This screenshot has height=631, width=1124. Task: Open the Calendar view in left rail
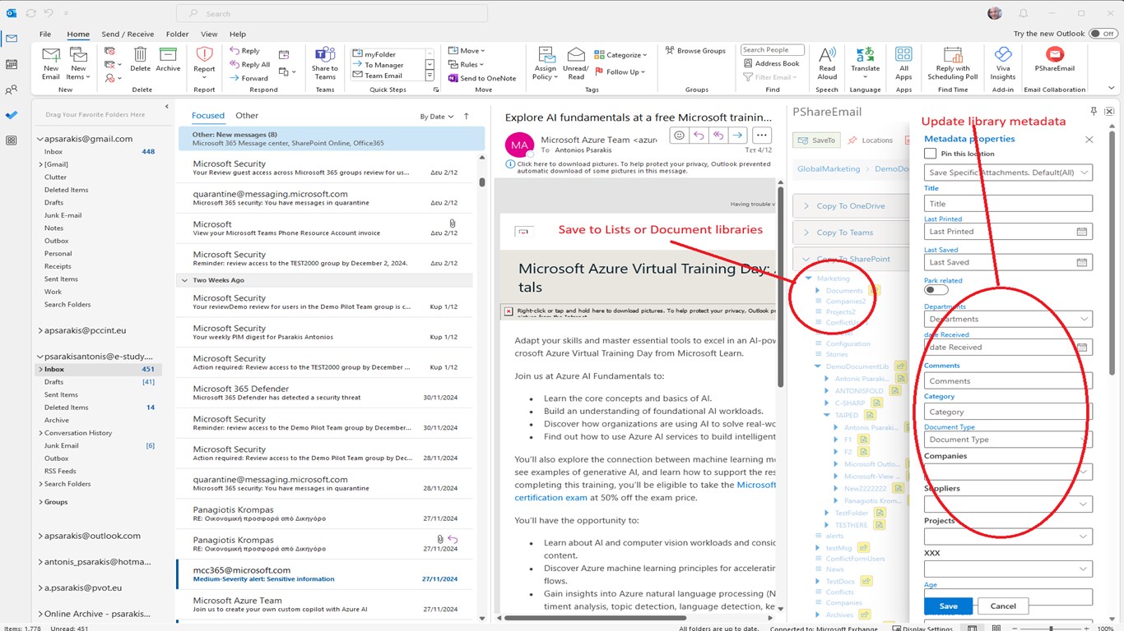pyautogui.click(x=12, y=64)
